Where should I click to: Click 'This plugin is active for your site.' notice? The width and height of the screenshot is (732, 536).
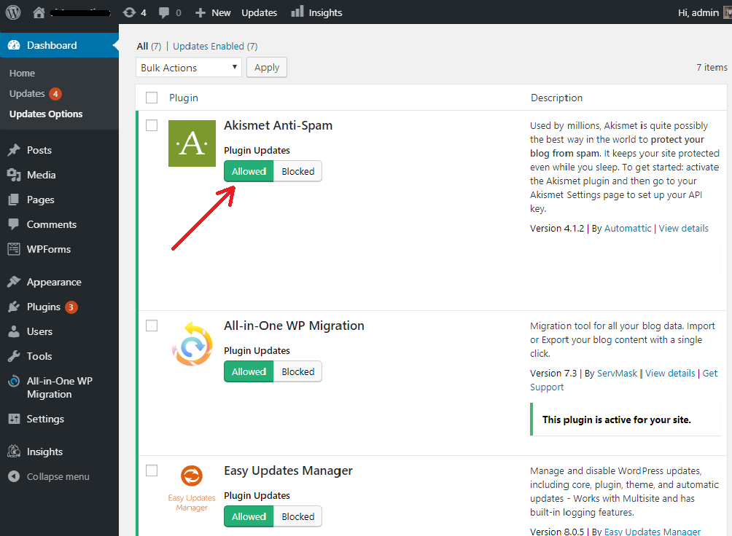(616, 419)
